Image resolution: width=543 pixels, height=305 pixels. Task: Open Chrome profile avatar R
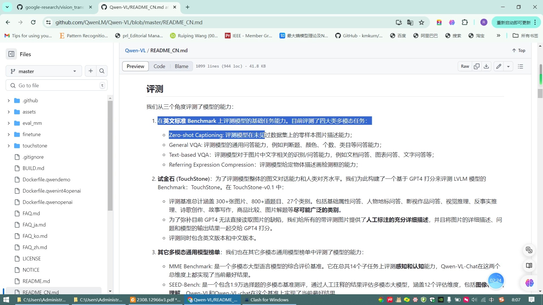coord(484,22)
